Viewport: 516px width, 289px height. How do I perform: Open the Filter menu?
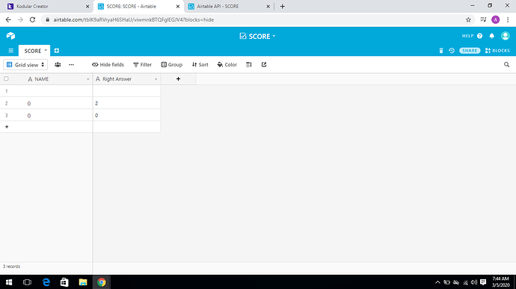point(143,65)
